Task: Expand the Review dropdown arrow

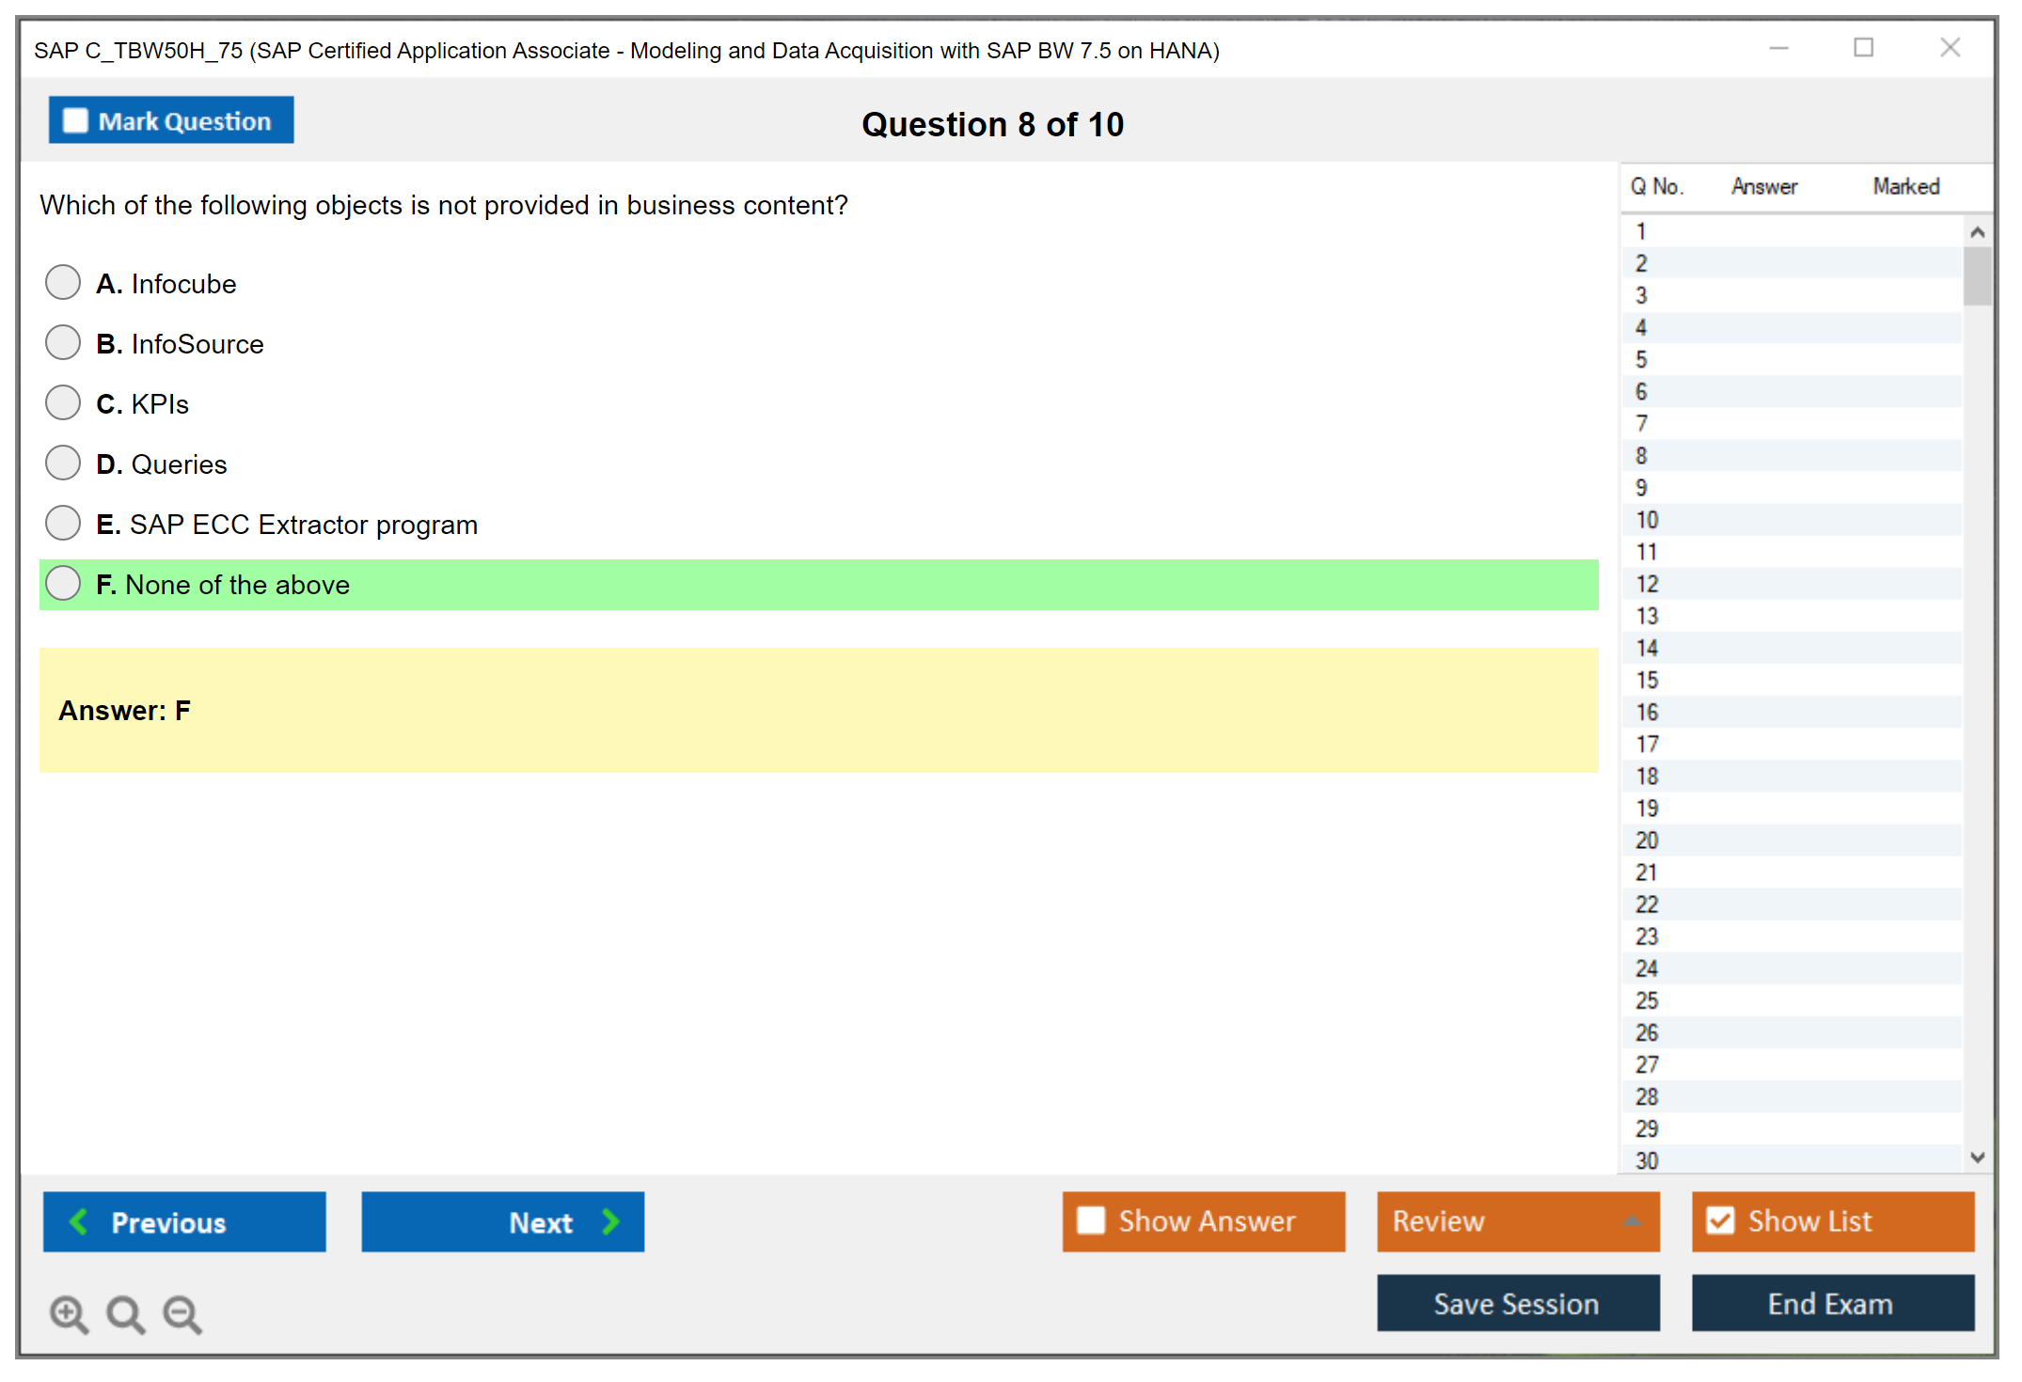Action: [1632, 1221]
